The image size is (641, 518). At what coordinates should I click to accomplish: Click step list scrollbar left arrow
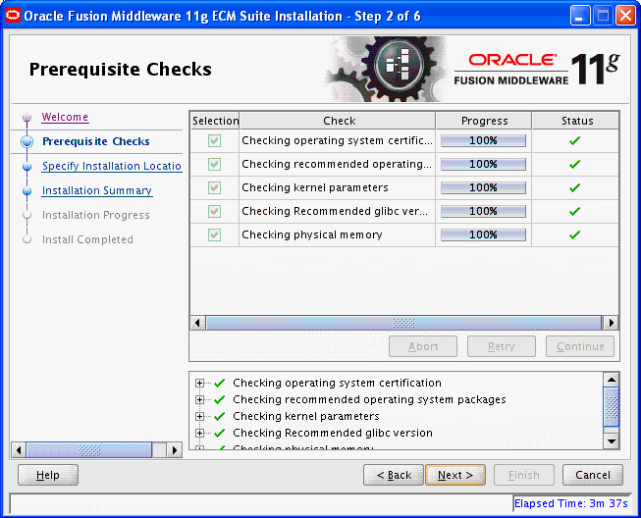point(19,450)
